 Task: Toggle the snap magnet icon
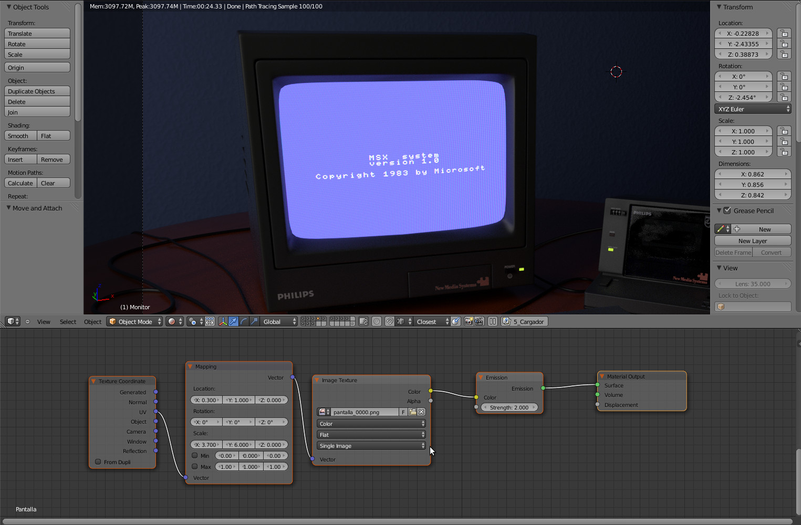389,321
